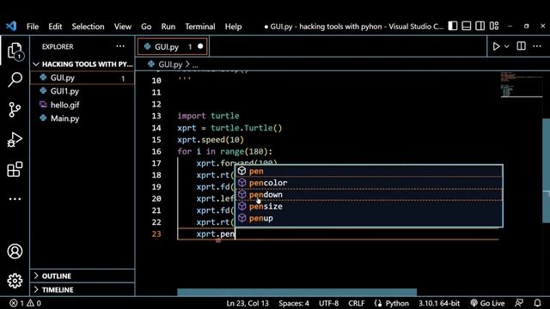
Task: Click GUI.py breadcrumb item
Action: click(170, 64)
